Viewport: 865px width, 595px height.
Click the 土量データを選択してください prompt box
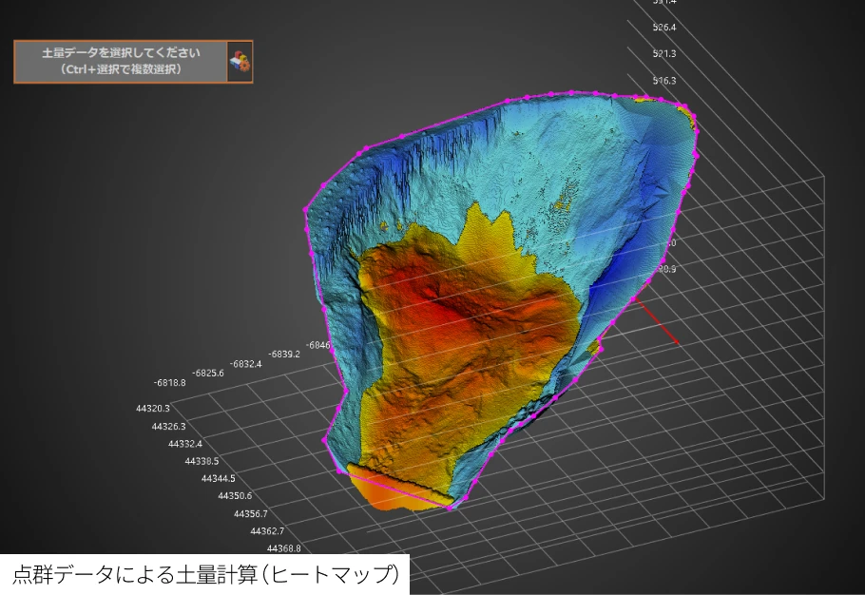(121, 62)
